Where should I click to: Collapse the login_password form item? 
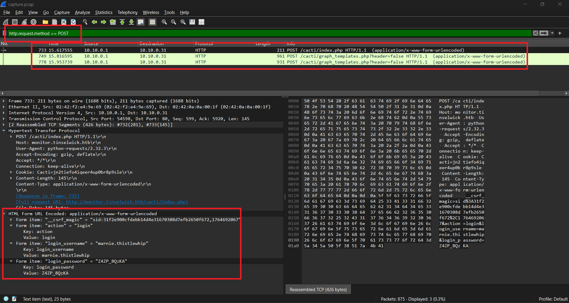click(11, 261)
